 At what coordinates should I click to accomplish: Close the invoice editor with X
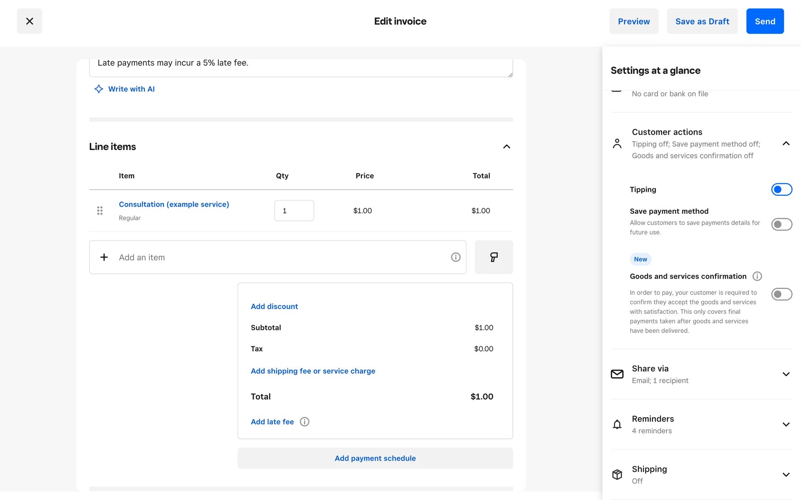coord(30,21)
